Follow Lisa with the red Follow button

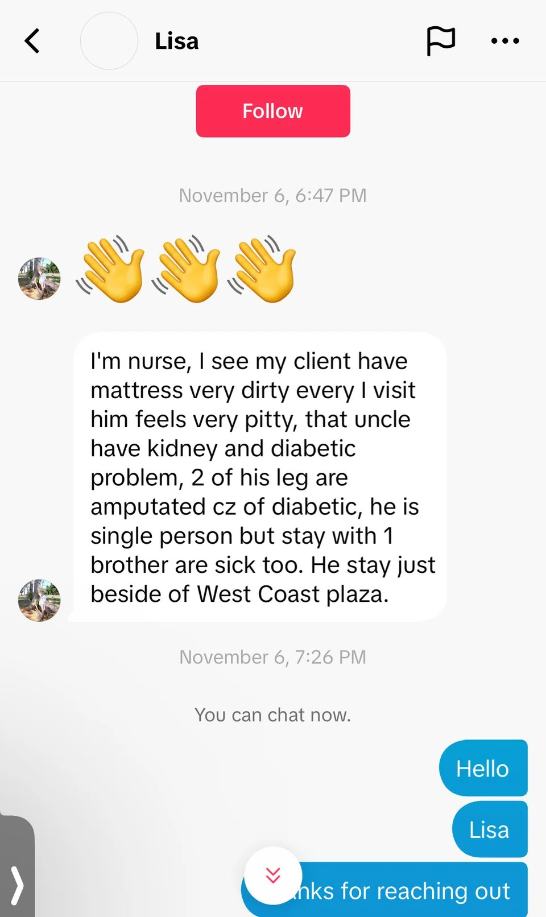273,111
